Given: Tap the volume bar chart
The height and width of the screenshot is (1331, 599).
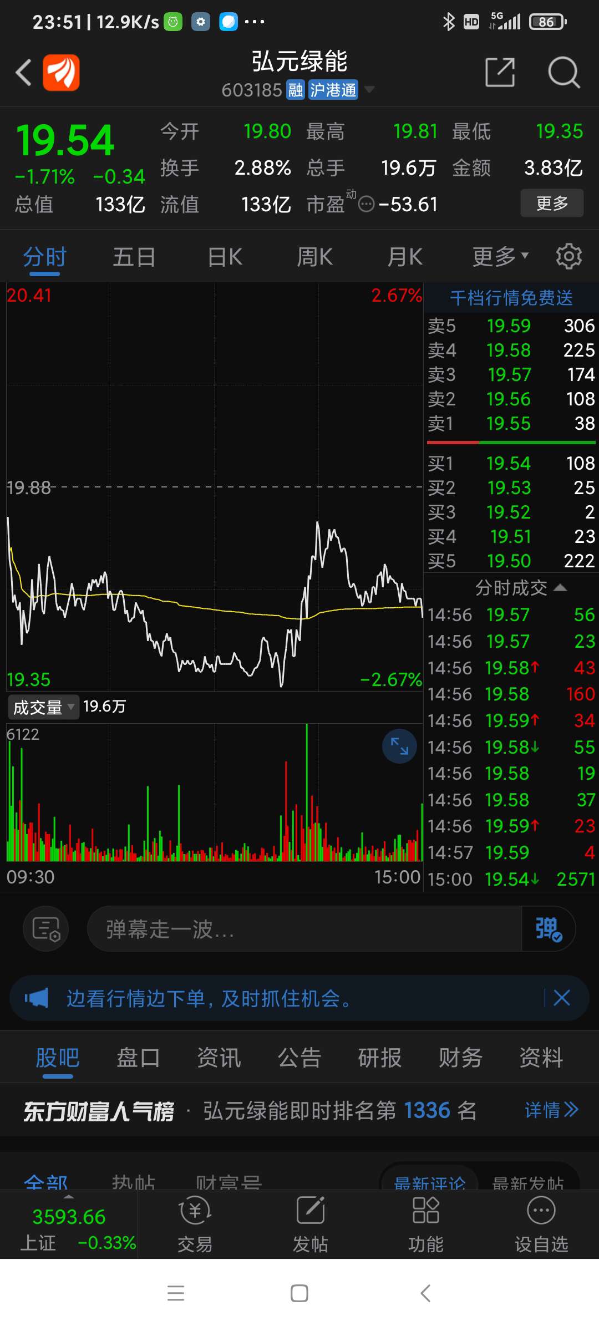Looking at the screenshot, I should pyautogui.click(x=214, y=792).
